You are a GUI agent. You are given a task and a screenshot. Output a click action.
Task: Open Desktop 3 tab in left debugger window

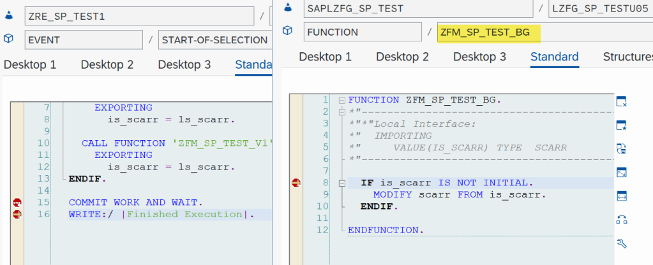coord(184,65)
